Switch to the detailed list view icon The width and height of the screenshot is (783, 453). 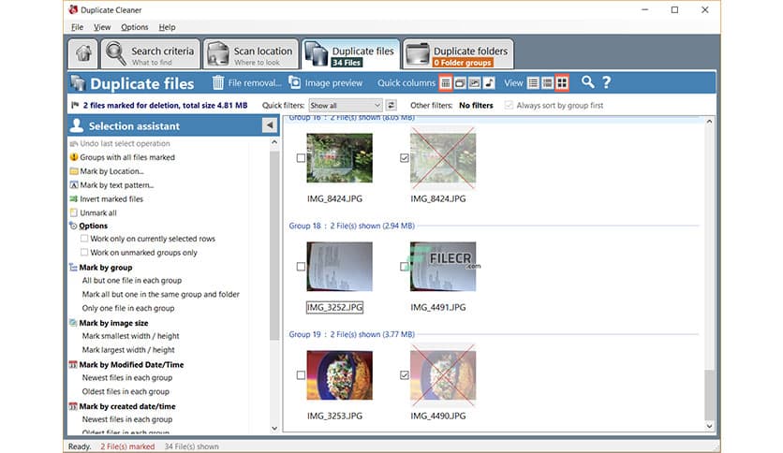[547, 82]
